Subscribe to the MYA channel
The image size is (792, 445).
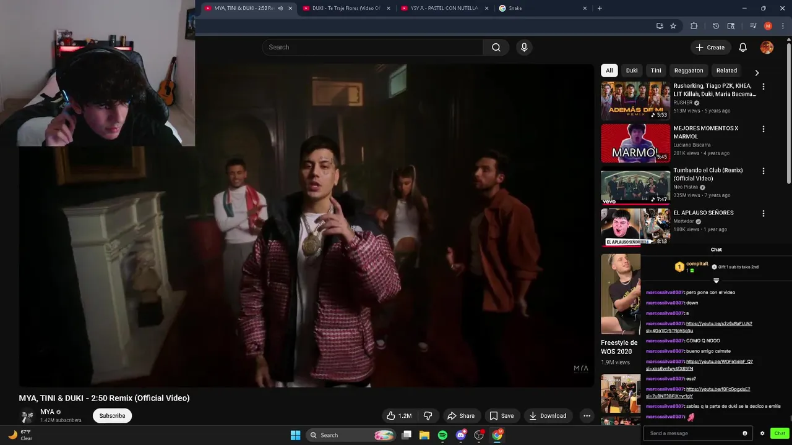click(x=112, y=416)
